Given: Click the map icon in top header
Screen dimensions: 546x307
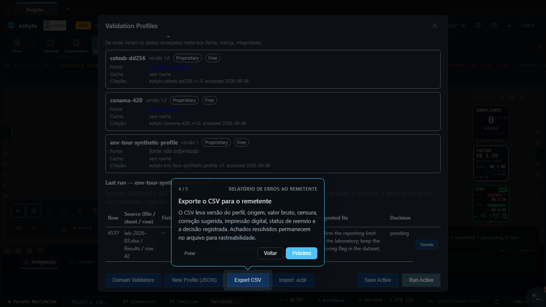Looking at the screenshot, I should click(478, 25).
